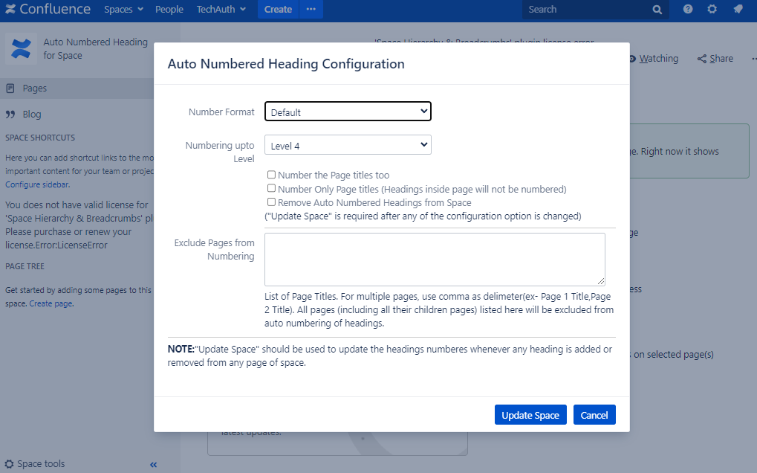Follow the Create page link
757x473 pixels.
(51, 304)
